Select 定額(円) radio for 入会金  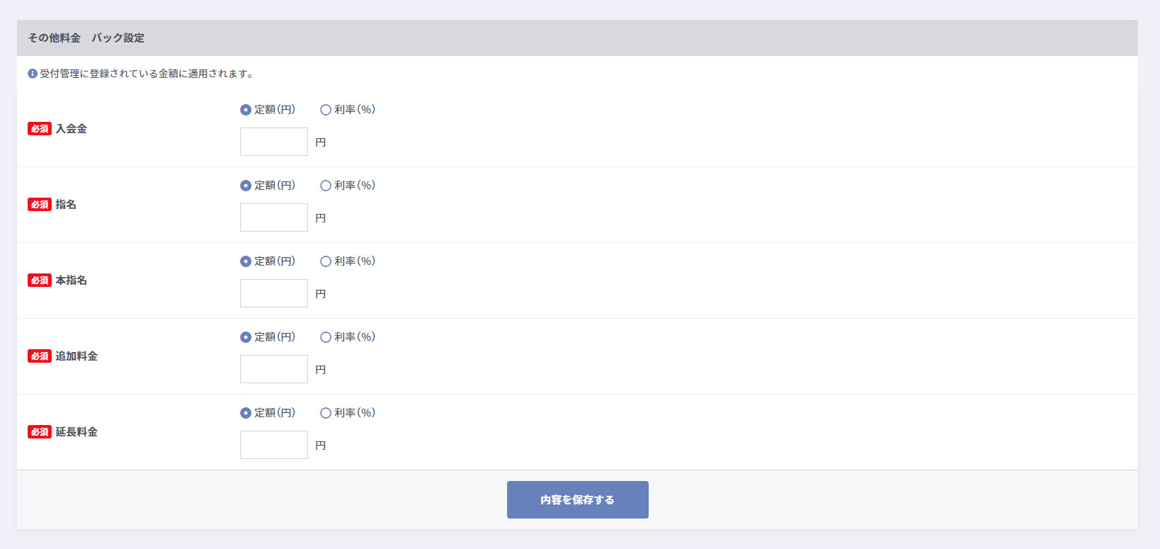(246, 110)
